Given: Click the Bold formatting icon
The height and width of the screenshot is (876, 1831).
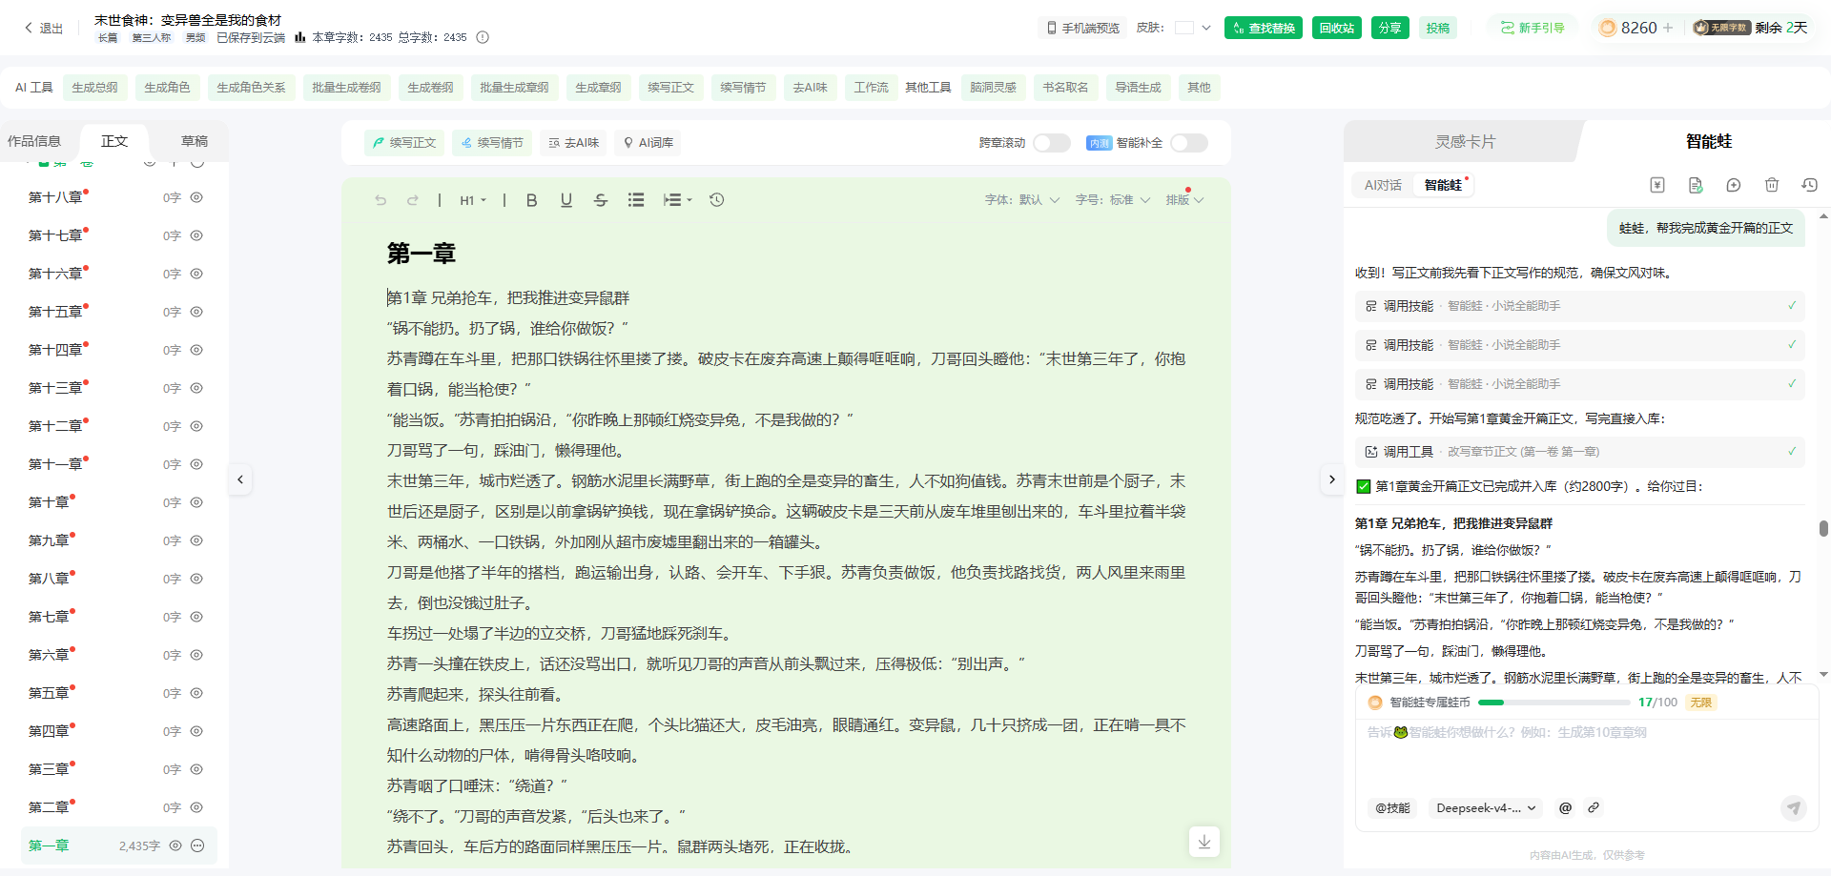Looking at the screenshot, I should coord(532,200).
